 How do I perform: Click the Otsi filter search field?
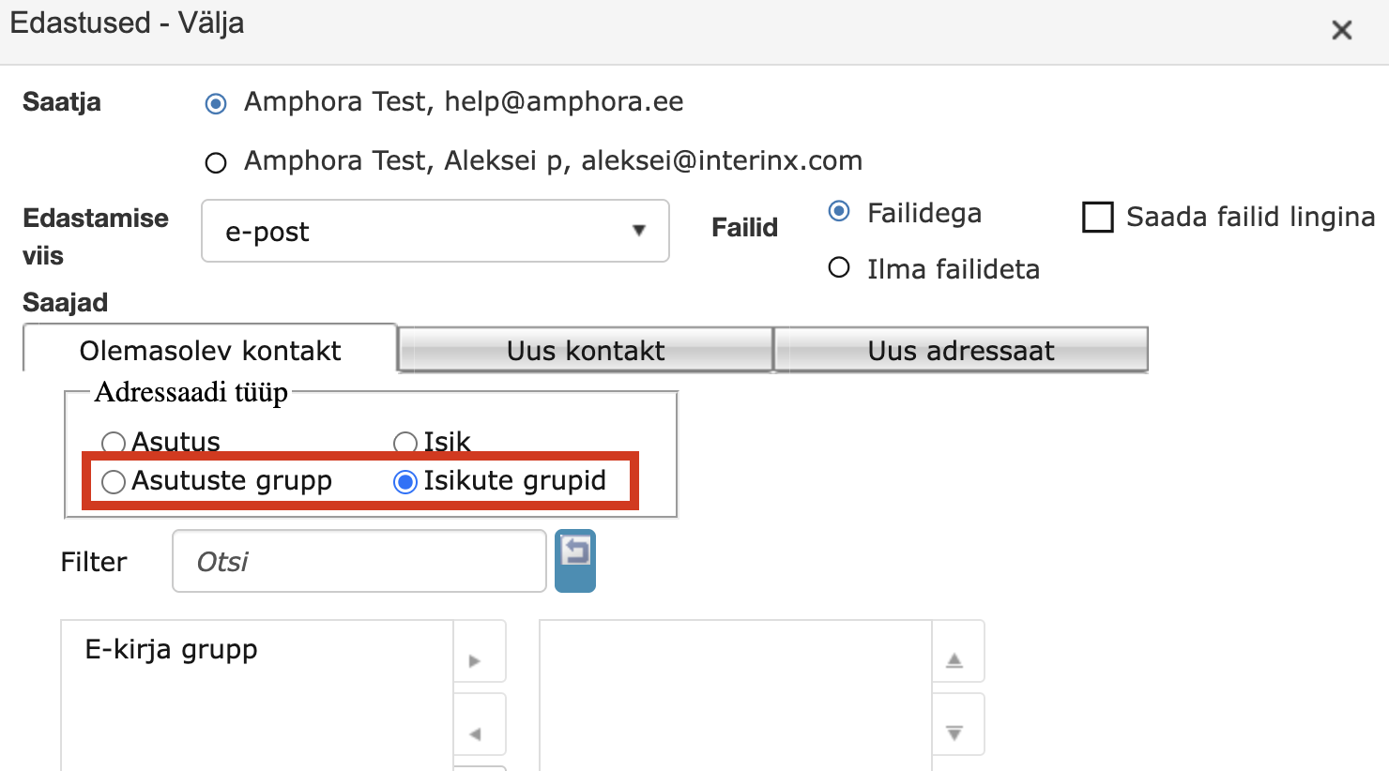click(359, 561)
